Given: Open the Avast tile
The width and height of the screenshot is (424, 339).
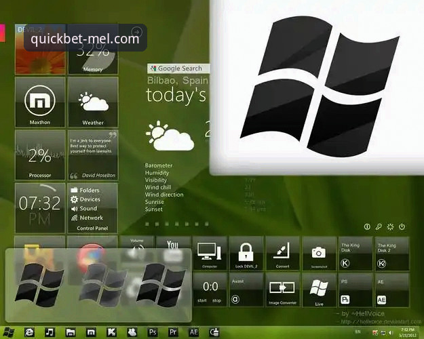Looking at the screenshot, I should (246, 290).
